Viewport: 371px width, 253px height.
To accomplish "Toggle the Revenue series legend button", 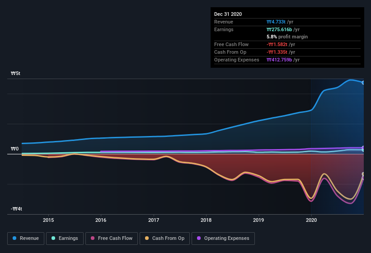I will pos(26,239).
